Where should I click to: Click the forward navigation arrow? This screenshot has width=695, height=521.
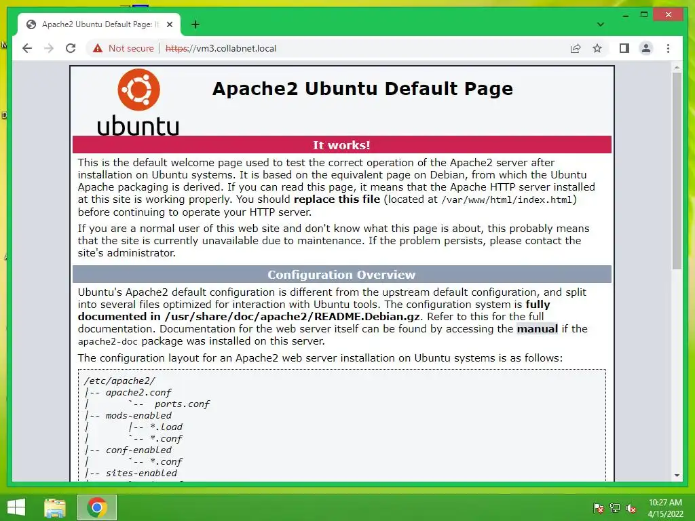pos(49,48)
